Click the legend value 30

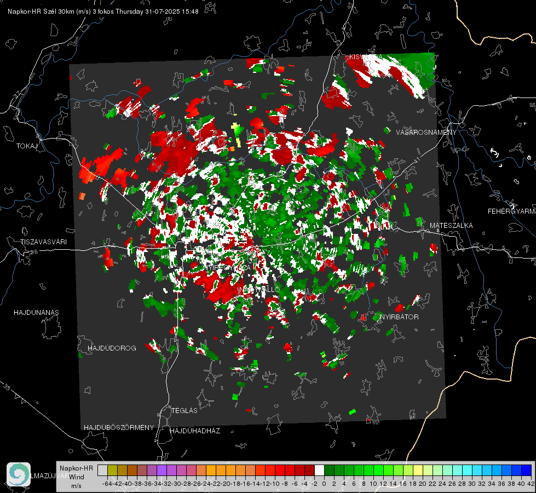pyautogui.click(x=472, y=484)
